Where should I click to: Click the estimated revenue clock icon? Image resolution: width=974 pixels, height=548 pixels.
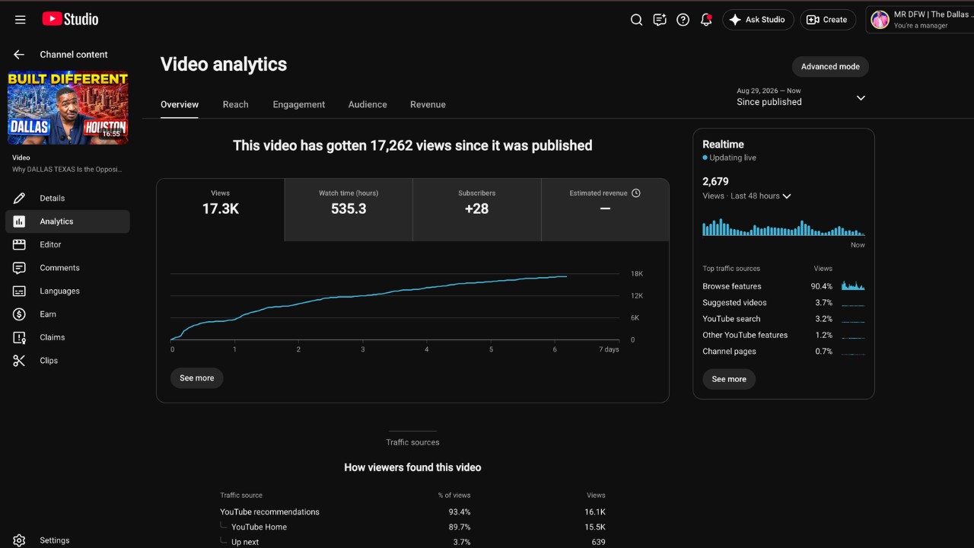click(x=636, y=193)
